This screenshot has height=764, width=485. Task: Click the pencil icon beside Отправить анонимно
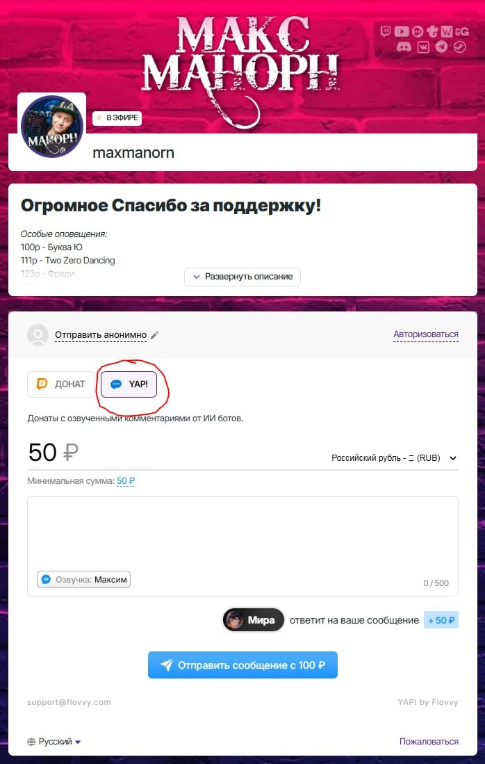(154, 335)
